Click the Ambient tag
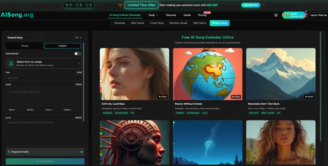The image size is (328, 166). [x=180, y=113]
